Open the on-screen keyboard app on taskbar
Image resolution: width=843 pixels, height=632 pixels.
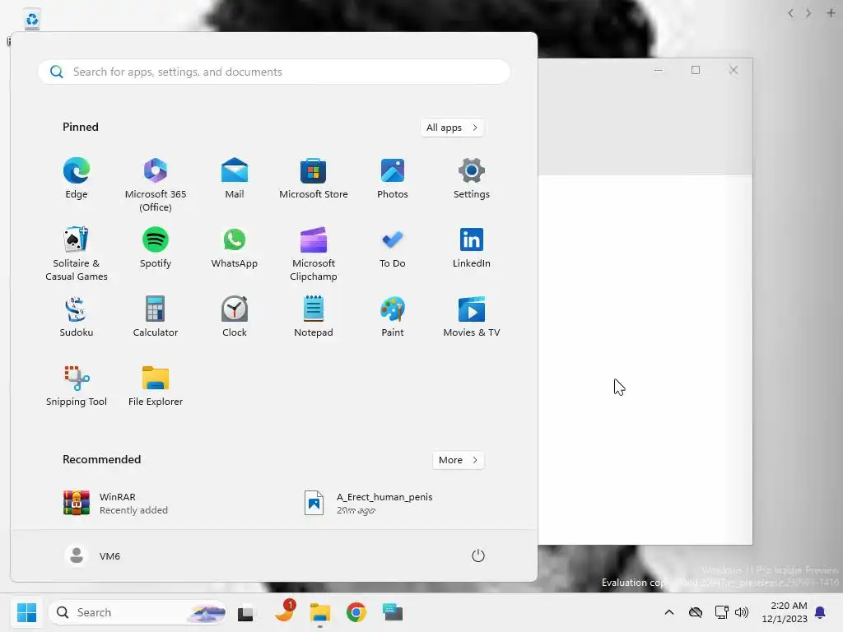tap(393, 612)
